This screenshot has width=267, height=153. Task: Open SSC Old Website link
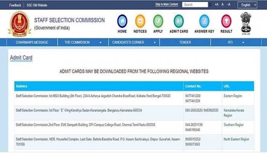(x=37, y=5)
